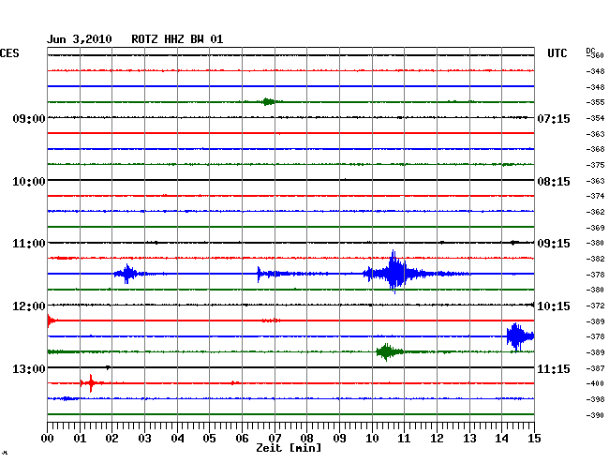609x463 pixels.
Task: Click the 11:15 UTC time label
Action: (554, 368)
